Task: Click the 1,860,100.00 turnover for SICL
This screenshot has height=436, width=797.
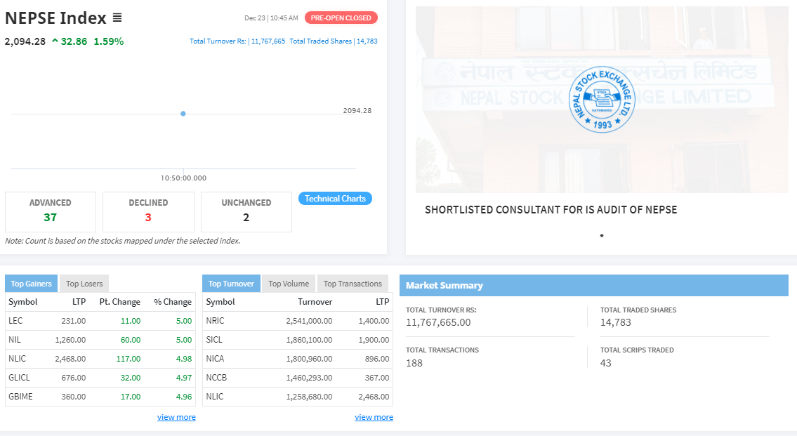Action: click(309, 339)
